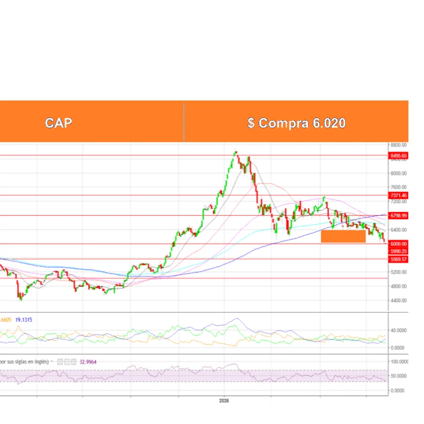The width and height of the screenshot is (424, 424).
Task: Open the RSI indicator settings icon
Action: (x=60, y=362)
